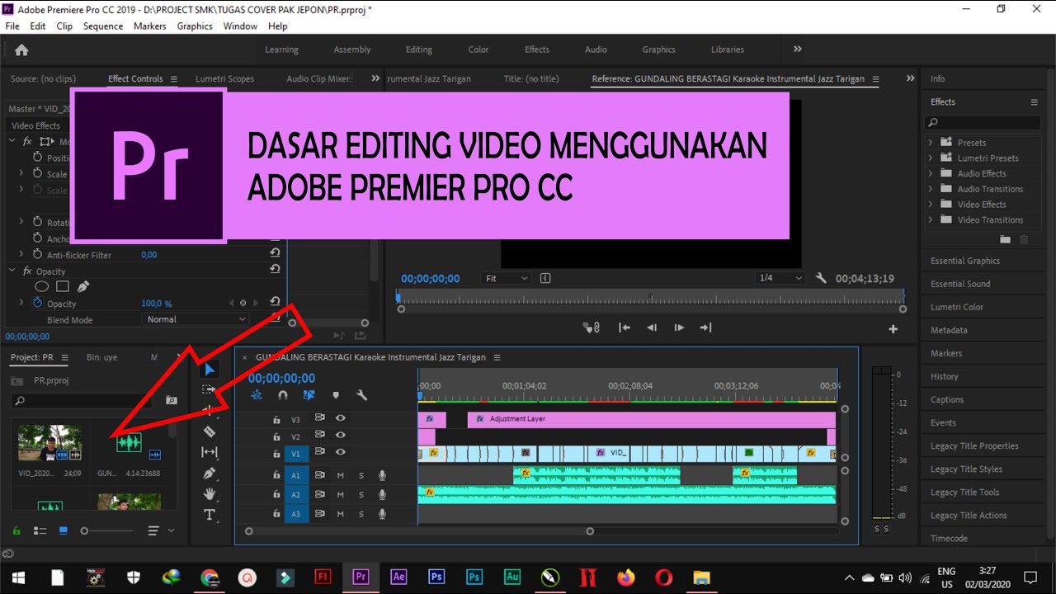This screenshot has width=1056, height=594.
Task: Open timeline display settings wrench
Action: coord(361,395)
